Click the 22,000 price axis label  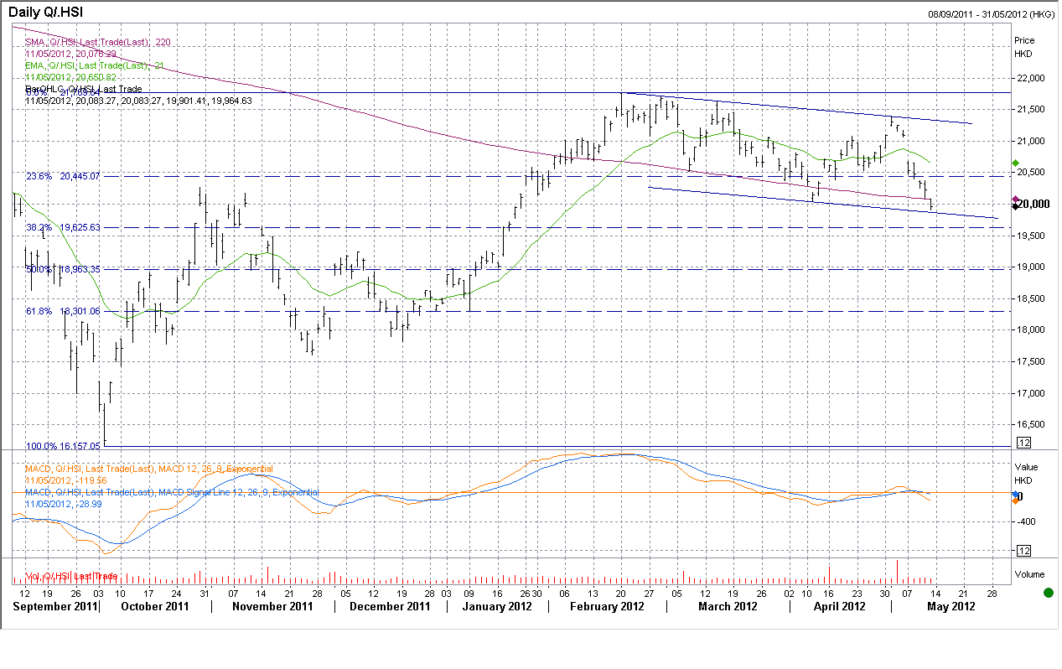[x=1031, y=78]
